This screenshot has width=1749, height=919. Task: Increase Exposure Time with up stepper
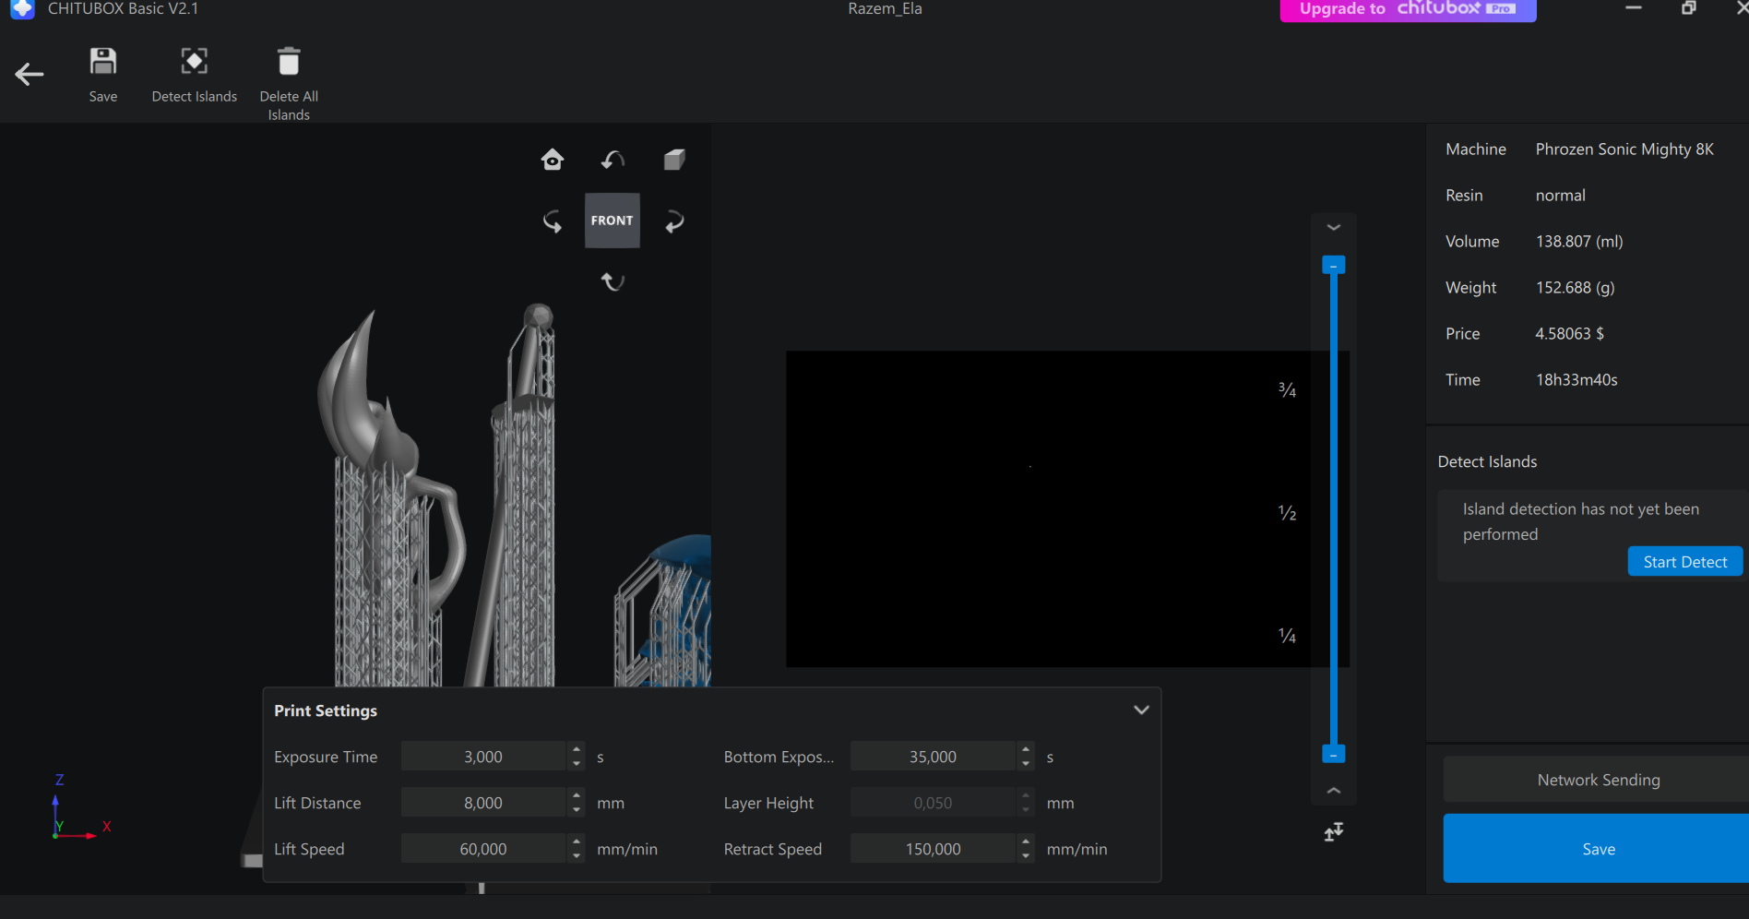click(577, 749)
